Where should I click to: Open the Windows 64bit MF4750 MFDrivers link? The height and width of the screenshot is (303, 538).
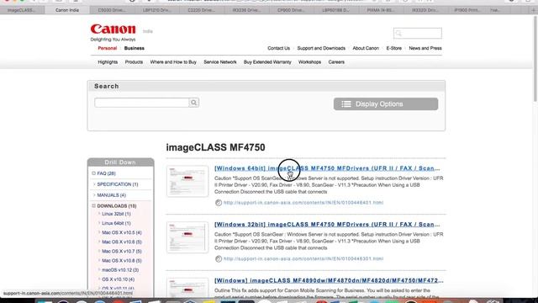tap(327, 168)
